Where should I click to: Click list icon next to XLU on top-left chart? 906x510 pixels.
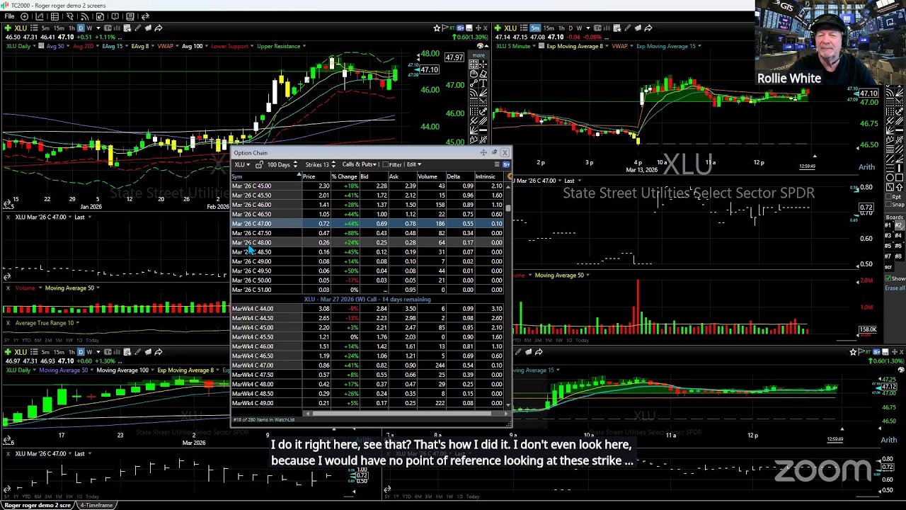coord(33,28)
